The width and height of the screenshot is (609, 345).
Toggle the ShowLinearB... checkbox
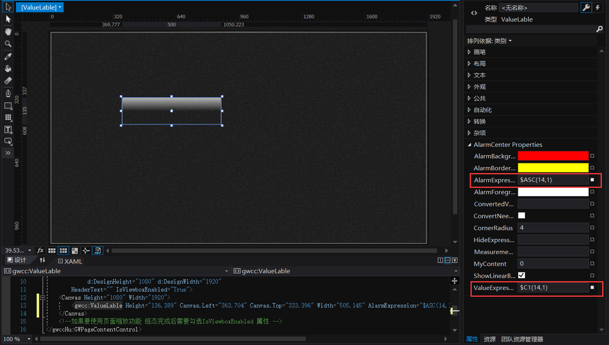tap(522, 275)
